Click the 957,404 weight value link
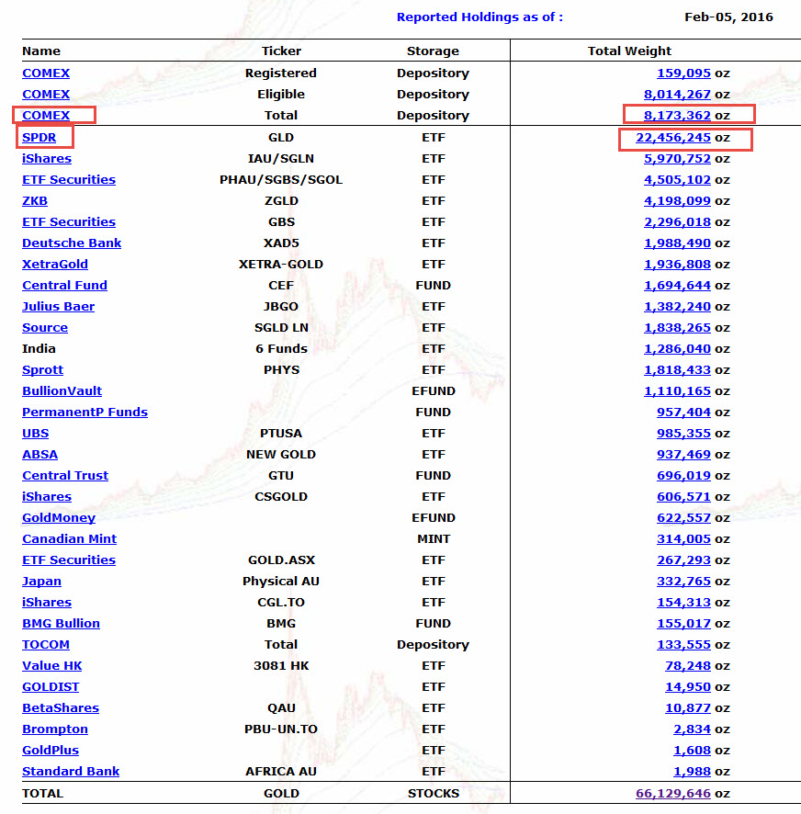The image size is (801, 814). coord(683,413)
